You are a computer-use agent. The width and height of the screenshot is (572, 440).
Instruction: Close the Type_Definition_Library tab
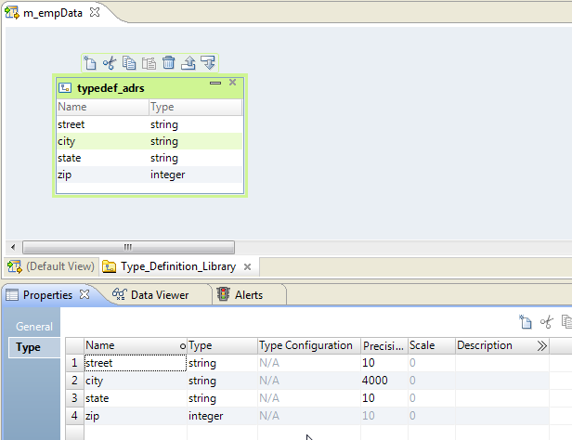click(247, 266)
